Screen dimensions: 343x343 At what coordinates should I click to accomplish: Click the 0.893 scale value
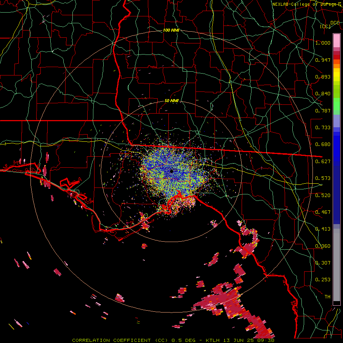click(x=323, y=77)
